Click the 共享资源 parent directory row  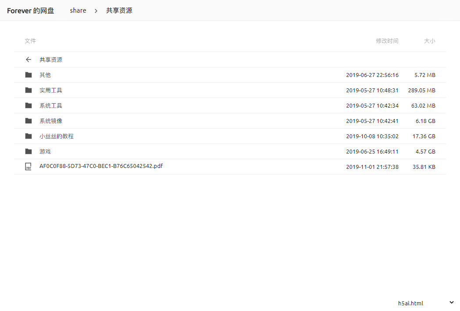pos(51,59)
